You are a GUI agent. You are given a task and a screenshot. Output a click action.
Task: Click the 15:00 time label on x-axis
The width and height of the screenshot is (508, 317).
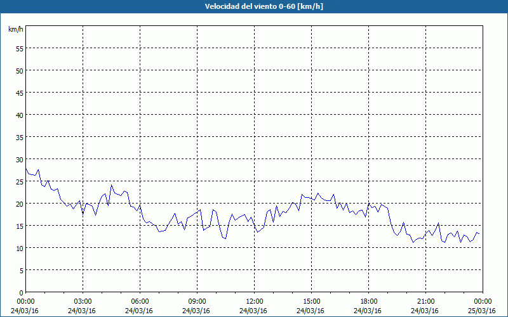point(311,302)
